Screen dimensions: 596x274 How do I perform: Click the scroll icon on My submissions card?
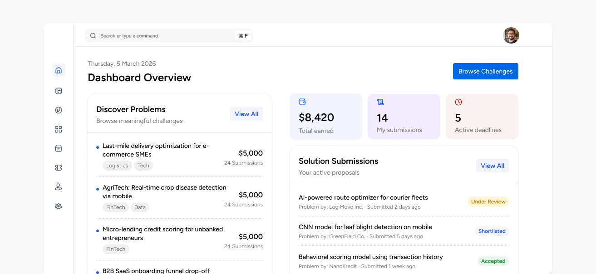point(380,102)
